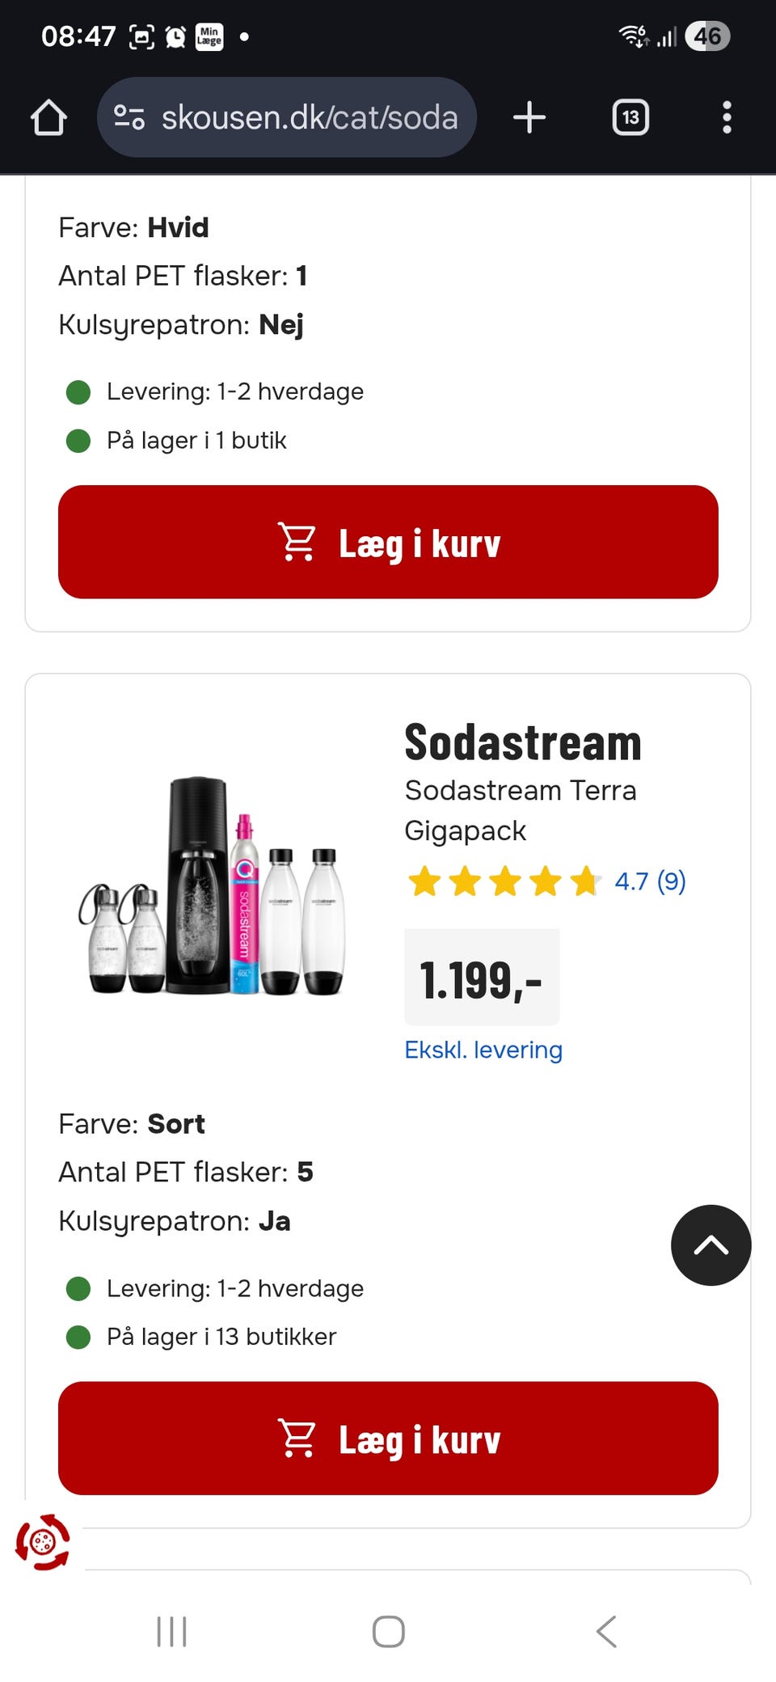Viewport: 776px width, 1682px height.
Task: Open the Sodastream Terra Gigapack title
Action: pyautogui.click(x=520, y=809)
